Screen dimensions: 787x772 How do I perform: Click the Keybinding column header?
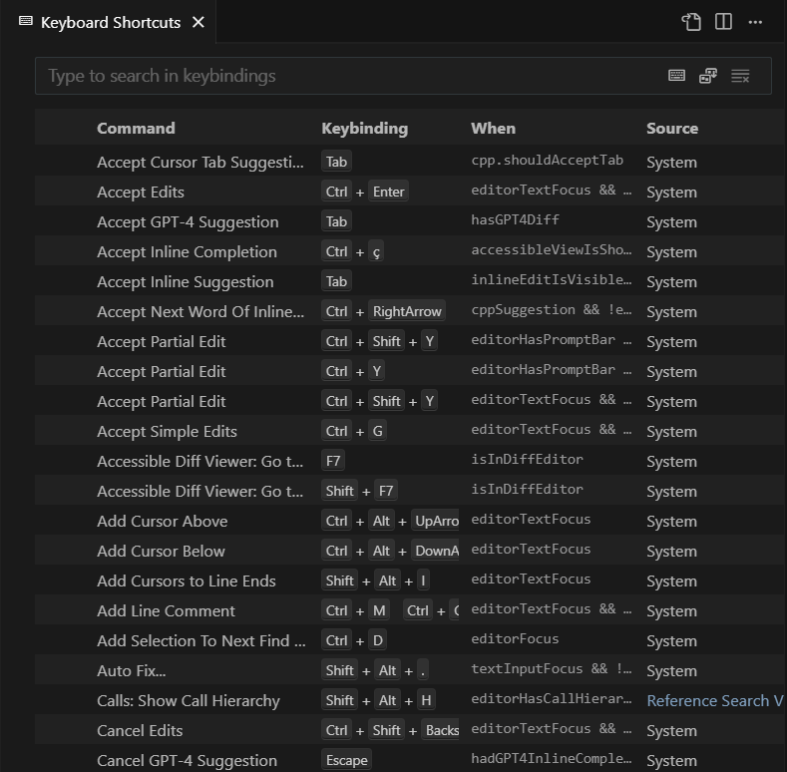click(x=365, y=129)
